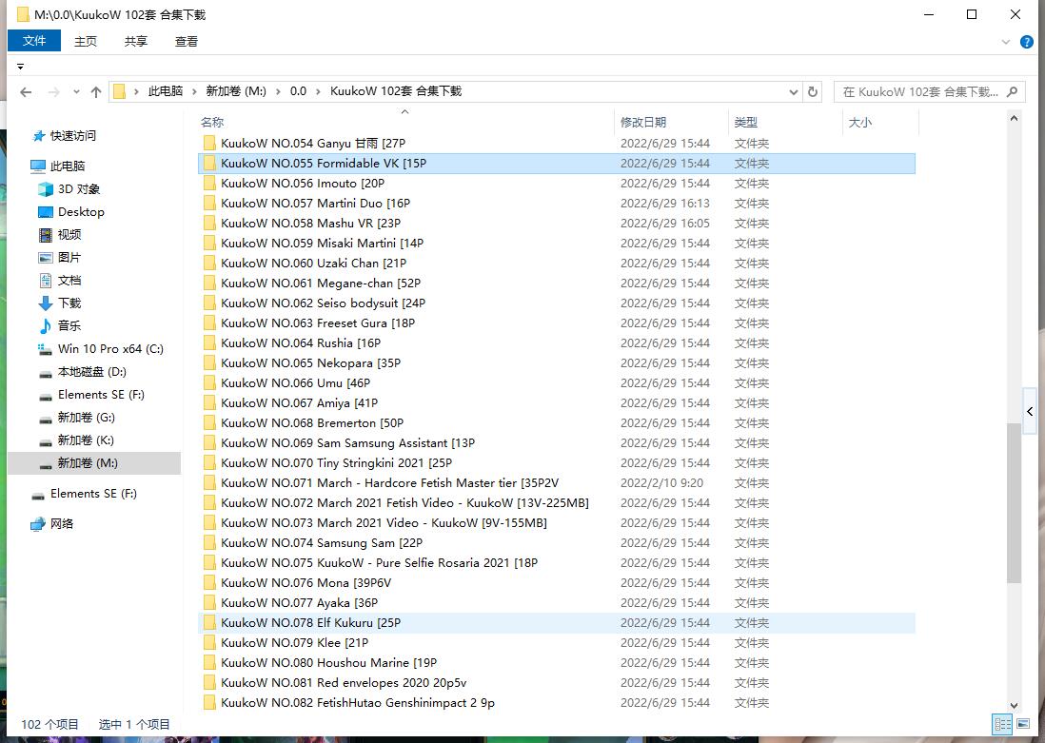Open the quick access toolbar customize dropdown

tap(21, 67)
